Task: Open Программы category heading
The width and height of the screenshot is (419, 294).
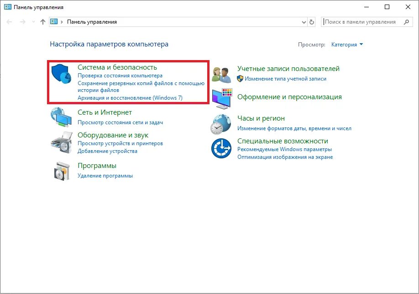Action: click(97, 166)
